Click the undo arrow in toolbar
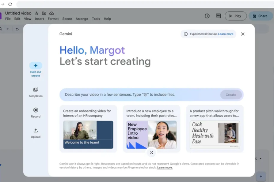 click(x=17, y=29)
